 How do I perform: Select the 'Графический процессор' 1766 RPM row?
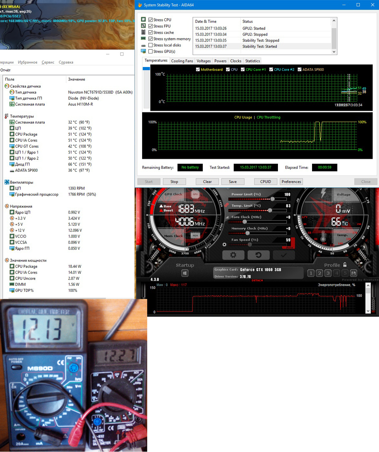click(69, 194)
